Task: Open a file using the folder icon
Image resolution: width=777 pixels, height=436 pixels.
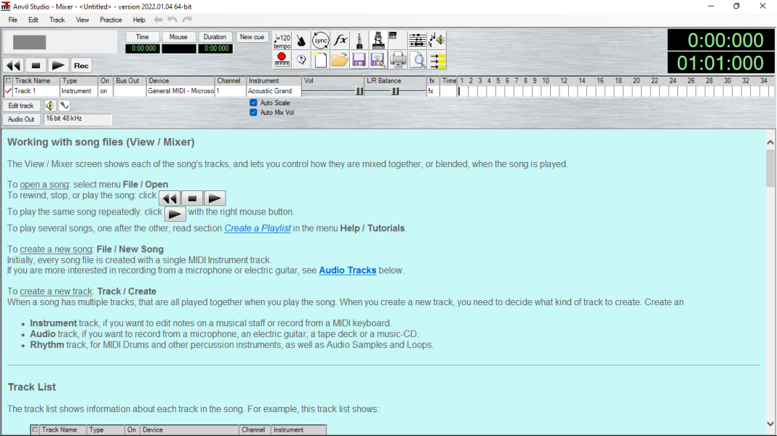Action: coord(340,60)
